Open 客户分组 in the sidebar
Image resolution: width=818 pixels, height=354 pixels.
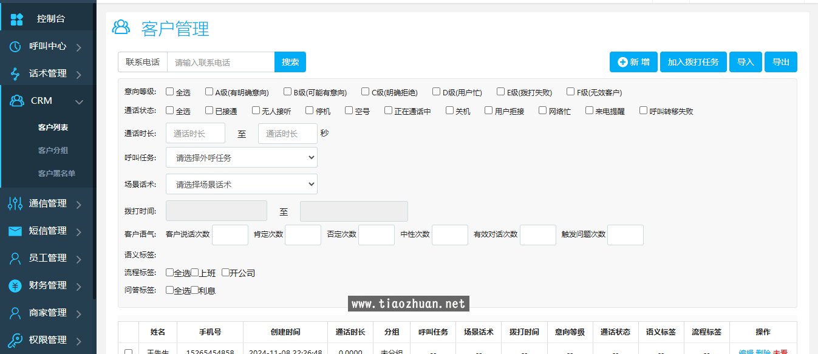53,150
